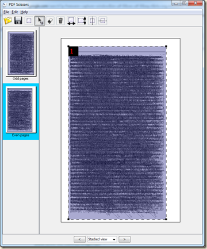Activate the arrow select tool
This screenshot has width=207, height=249.
[x=40, y=21]
